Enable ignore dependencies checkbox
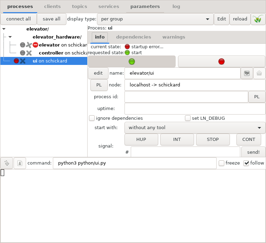This screenshot has width=266, height=243. [x=92, y=118]
